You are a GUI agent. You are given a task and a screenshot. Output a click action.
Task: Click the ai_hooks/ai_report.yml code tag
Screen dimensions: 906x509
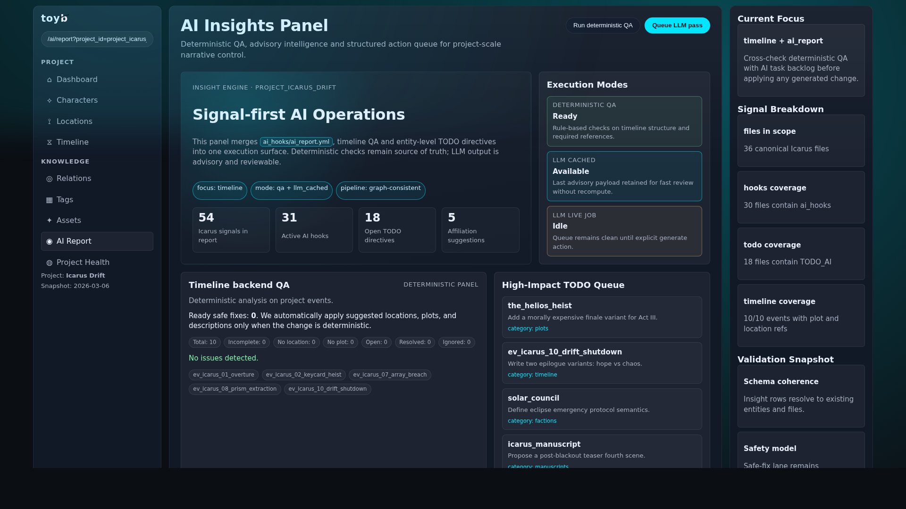296,142
